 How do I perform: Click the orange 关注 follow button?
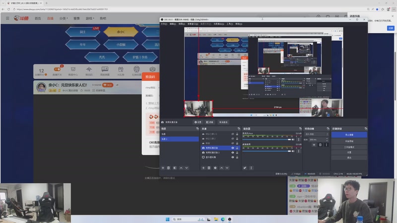coord(108,85)
